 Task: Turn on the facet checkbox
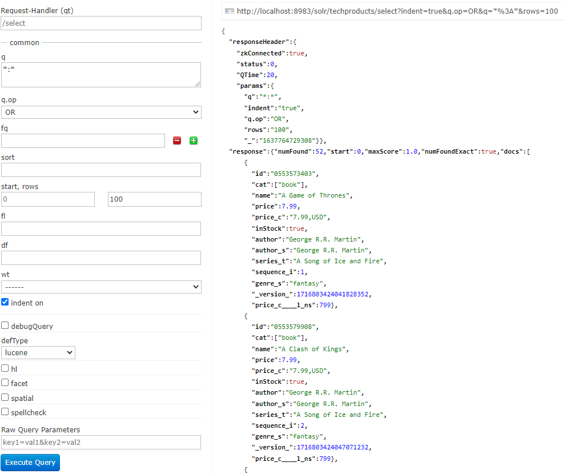click(5, 383)
